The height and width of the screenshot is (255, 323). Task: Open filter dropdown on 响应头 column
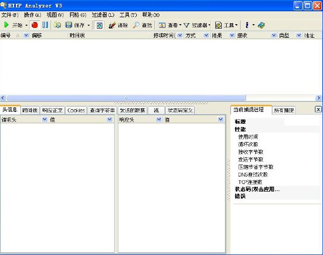click(x=159, y=119)
